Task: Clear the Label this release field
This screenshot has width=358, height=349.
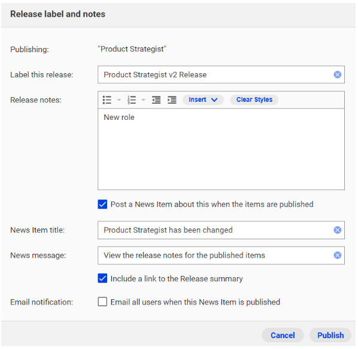Action: click(x=338, y=74)
